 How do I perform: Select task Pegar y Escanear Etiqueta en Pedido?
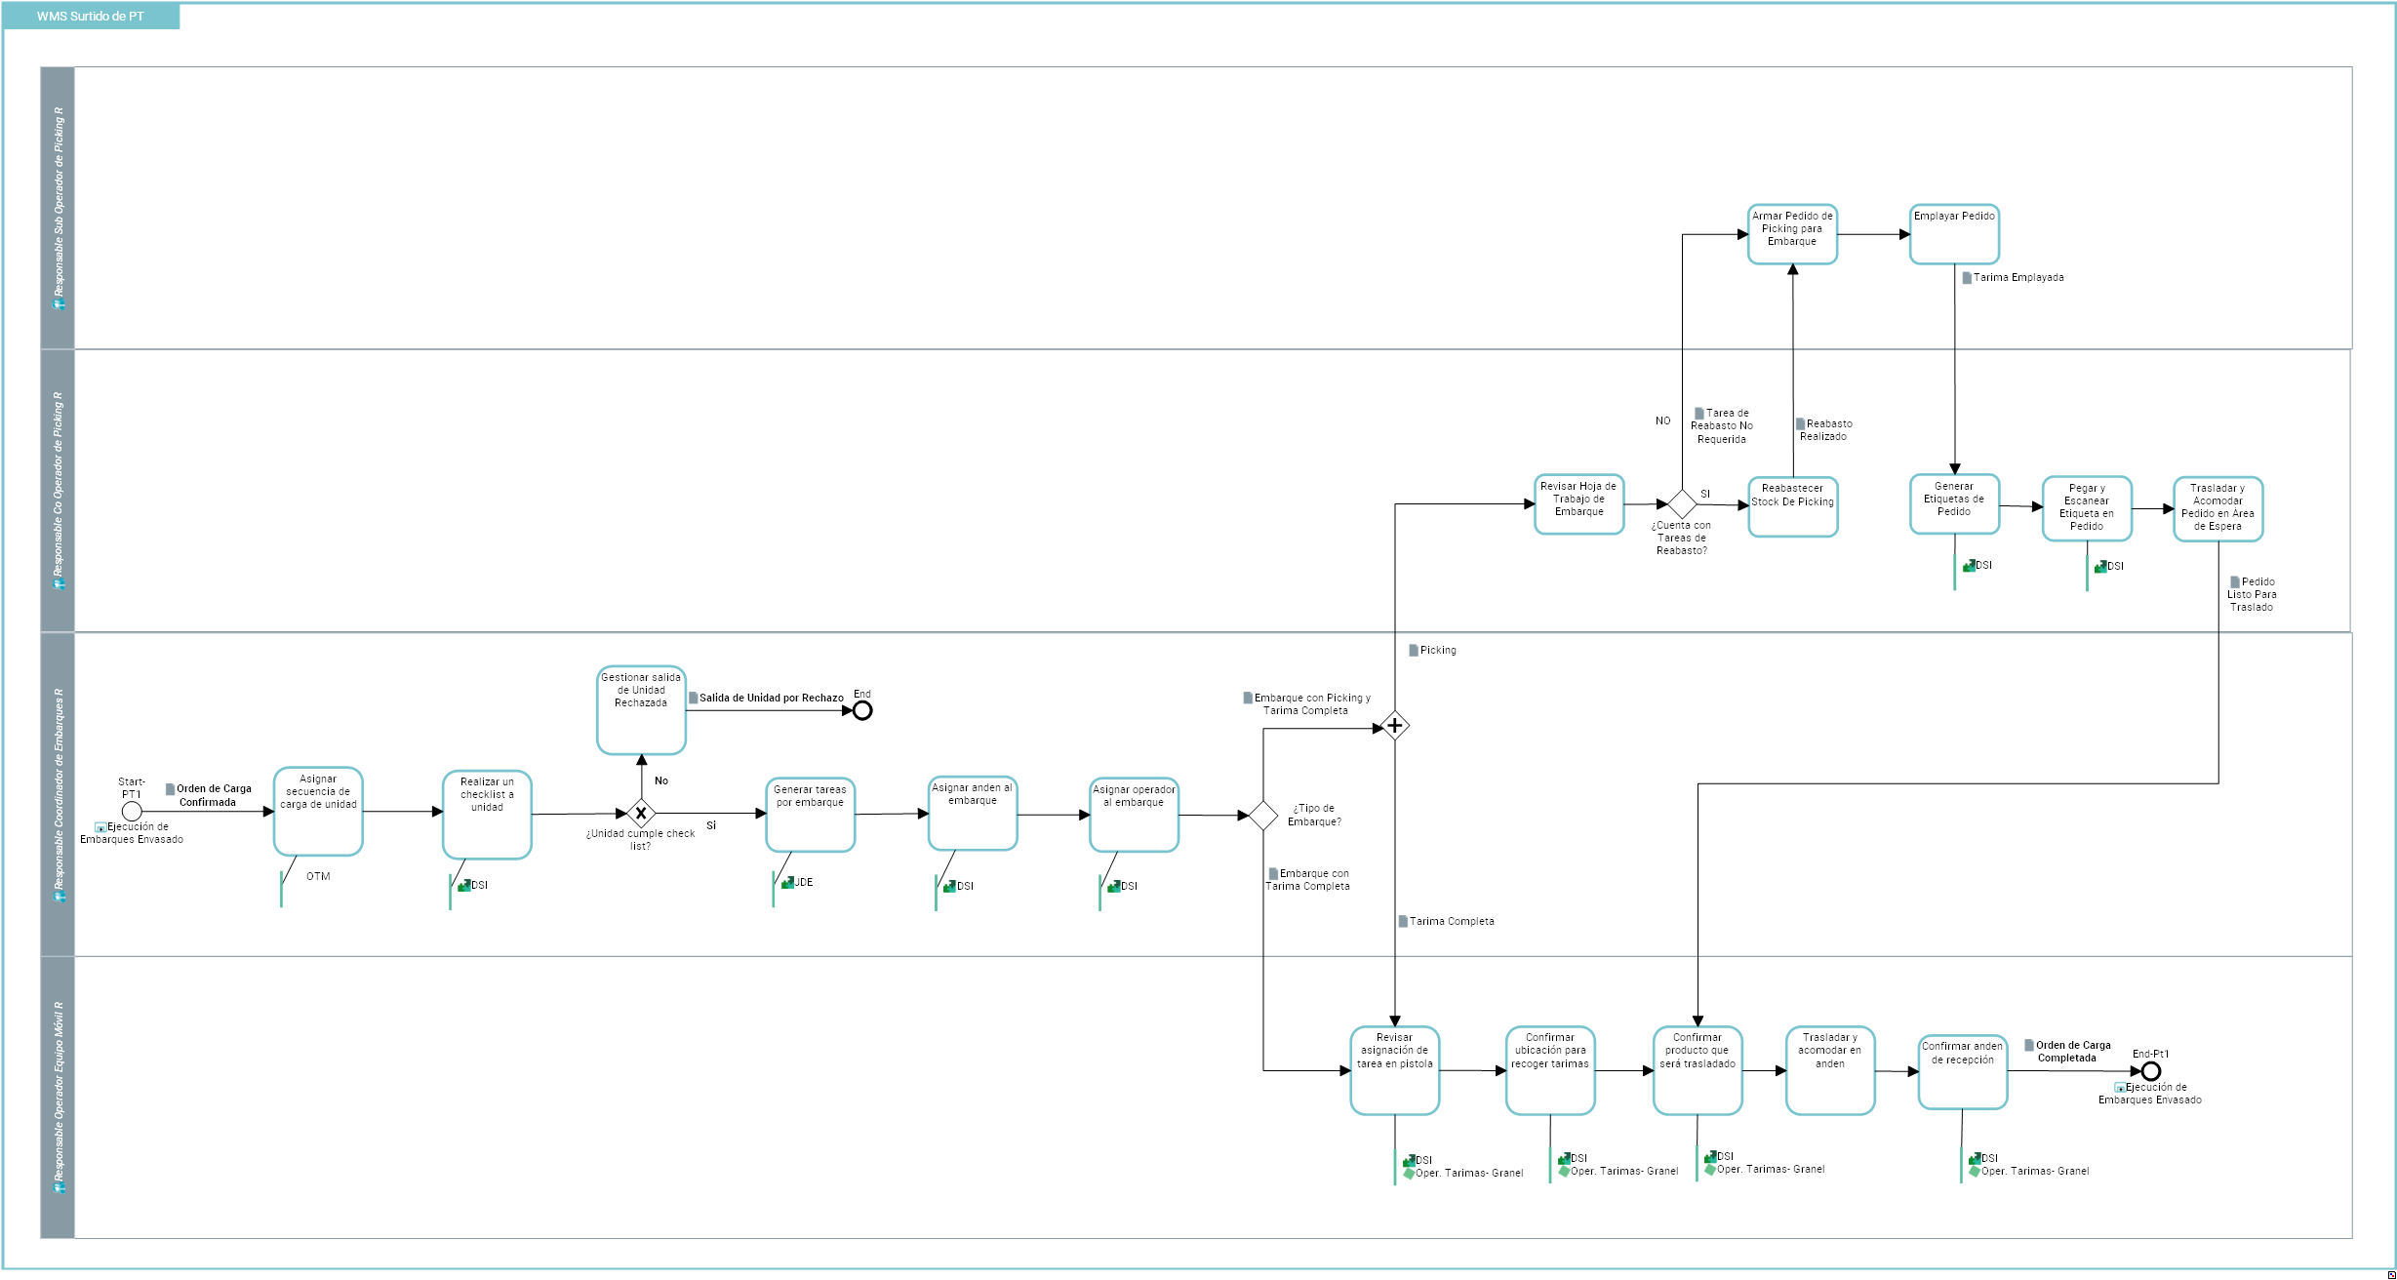pos(2087,508)
